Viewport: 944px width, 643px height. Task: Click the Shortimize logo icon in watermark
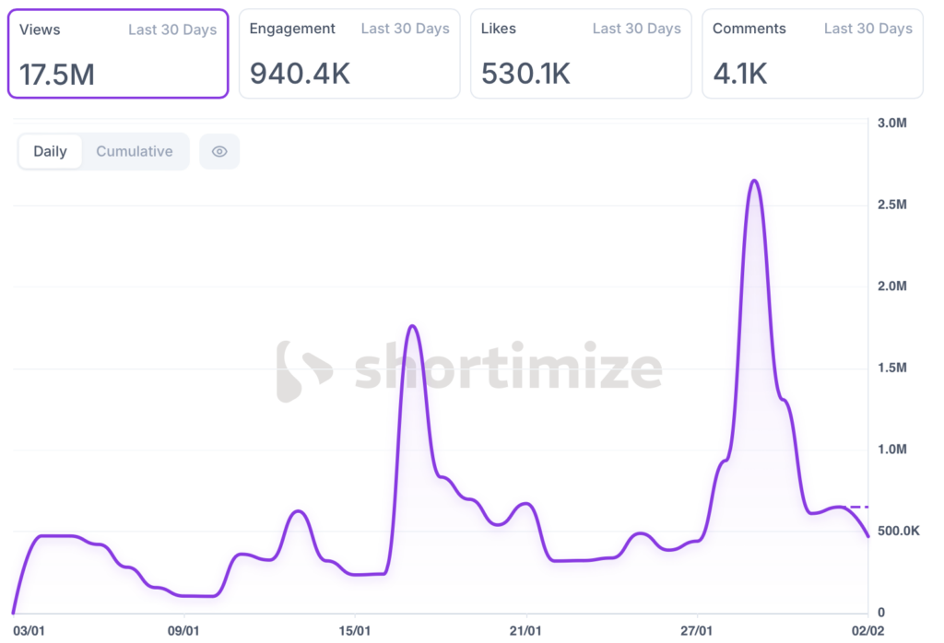point(303,371)
